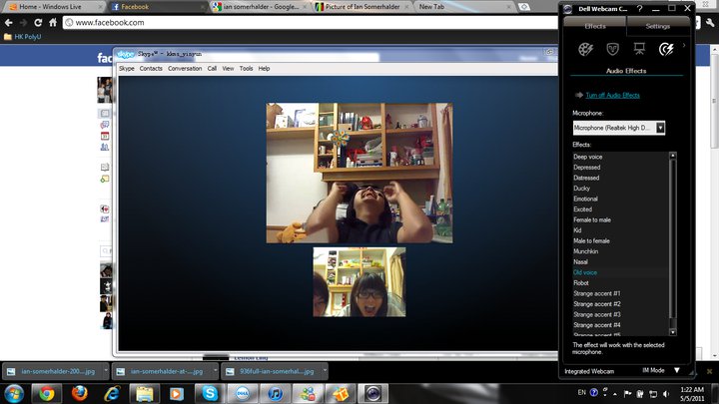Choose the Nasal voice effect
The width and height of the screenshot is (719, 404).
click(x=580, y=262)
